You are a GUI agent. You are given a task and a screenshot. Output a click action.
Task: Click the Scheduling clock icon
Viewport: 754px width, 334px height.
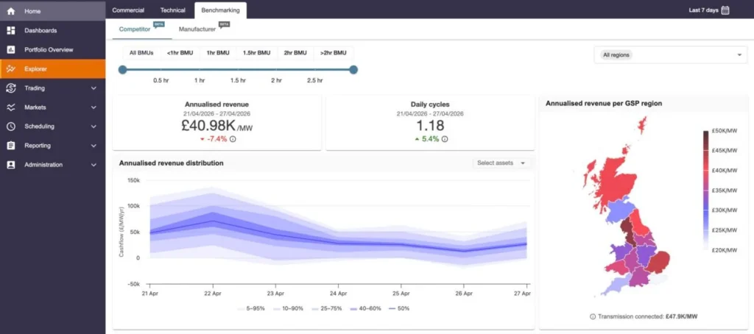coord(11,127)
